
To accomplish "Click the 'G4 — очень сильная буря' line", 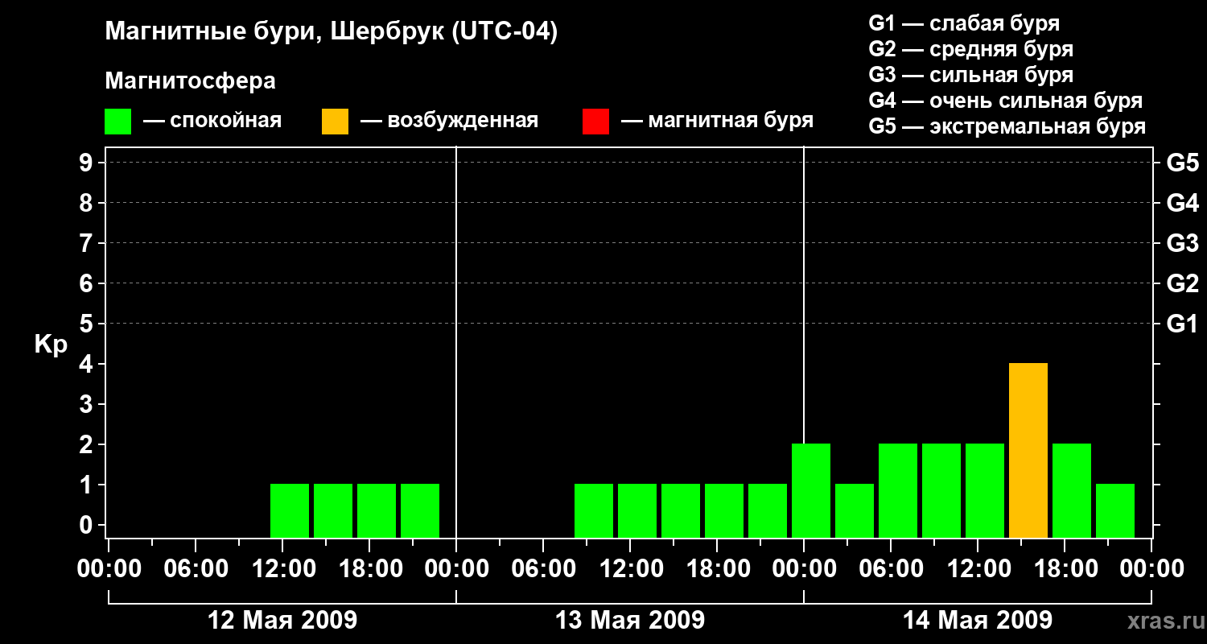I will click(x=1006, y=101).
